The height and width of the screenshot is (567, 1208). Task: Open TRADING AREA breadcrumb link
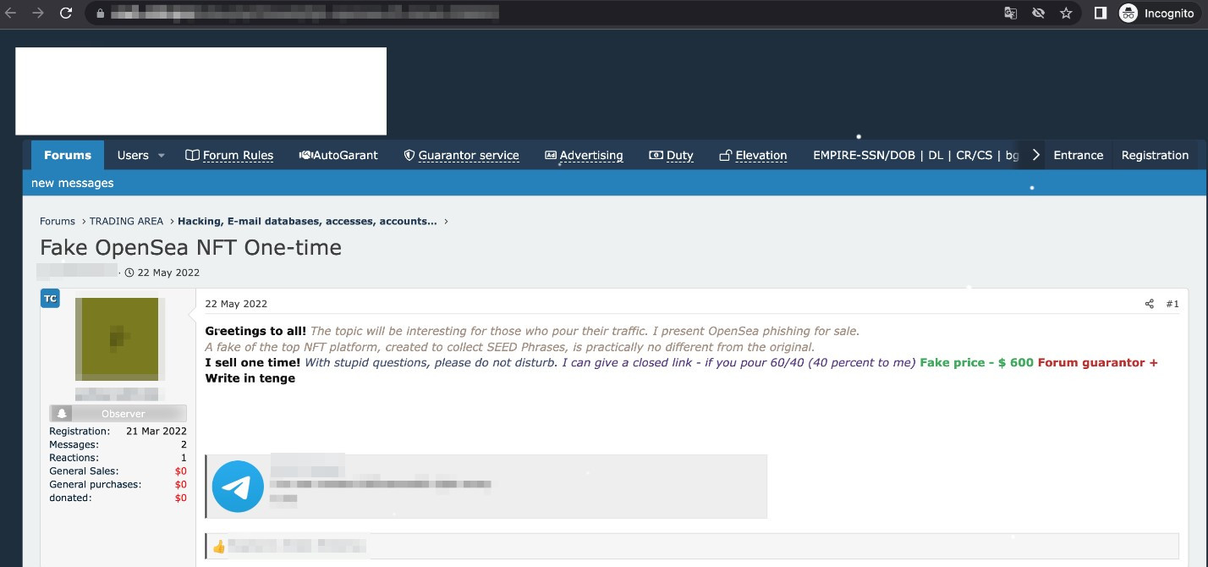click(x=126, y=221)
